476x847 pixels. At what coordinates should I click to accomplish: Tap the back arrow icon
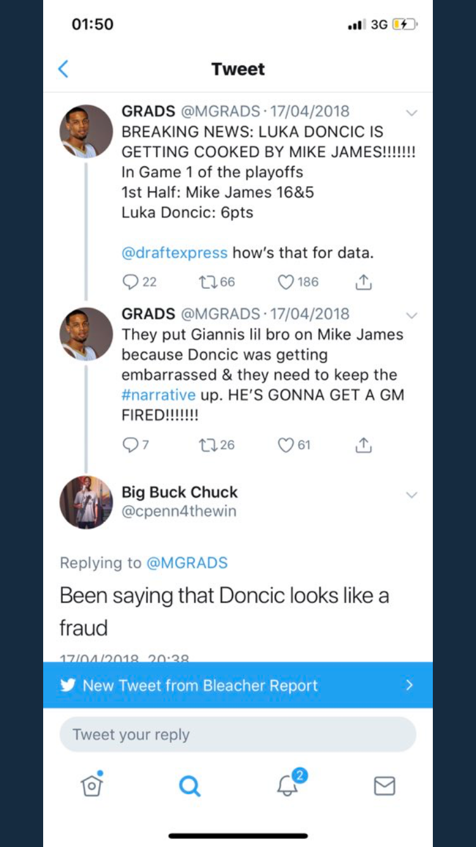point(63,69)
